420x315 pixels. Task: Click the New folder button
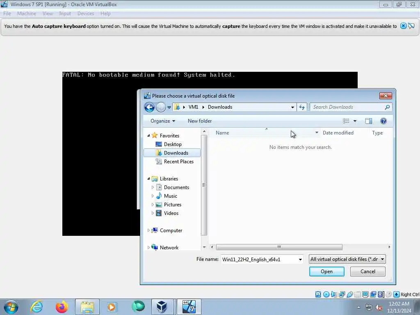200,121
